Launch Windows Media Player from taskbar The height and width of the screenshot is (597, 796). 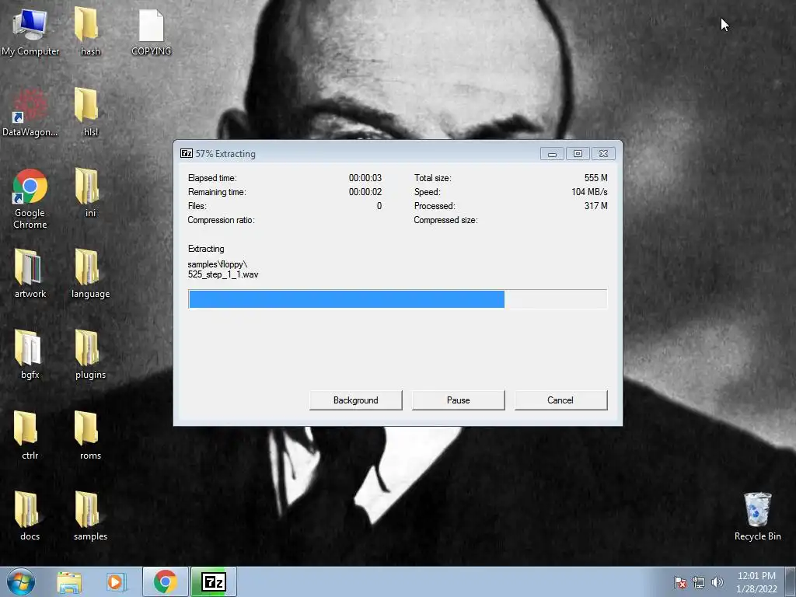[117, 581]
